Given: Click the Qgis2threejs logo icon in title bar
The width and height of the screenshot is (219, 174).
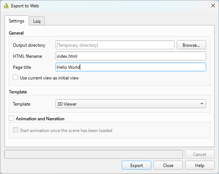Looking at the screenshot, I should pos(6,6).
